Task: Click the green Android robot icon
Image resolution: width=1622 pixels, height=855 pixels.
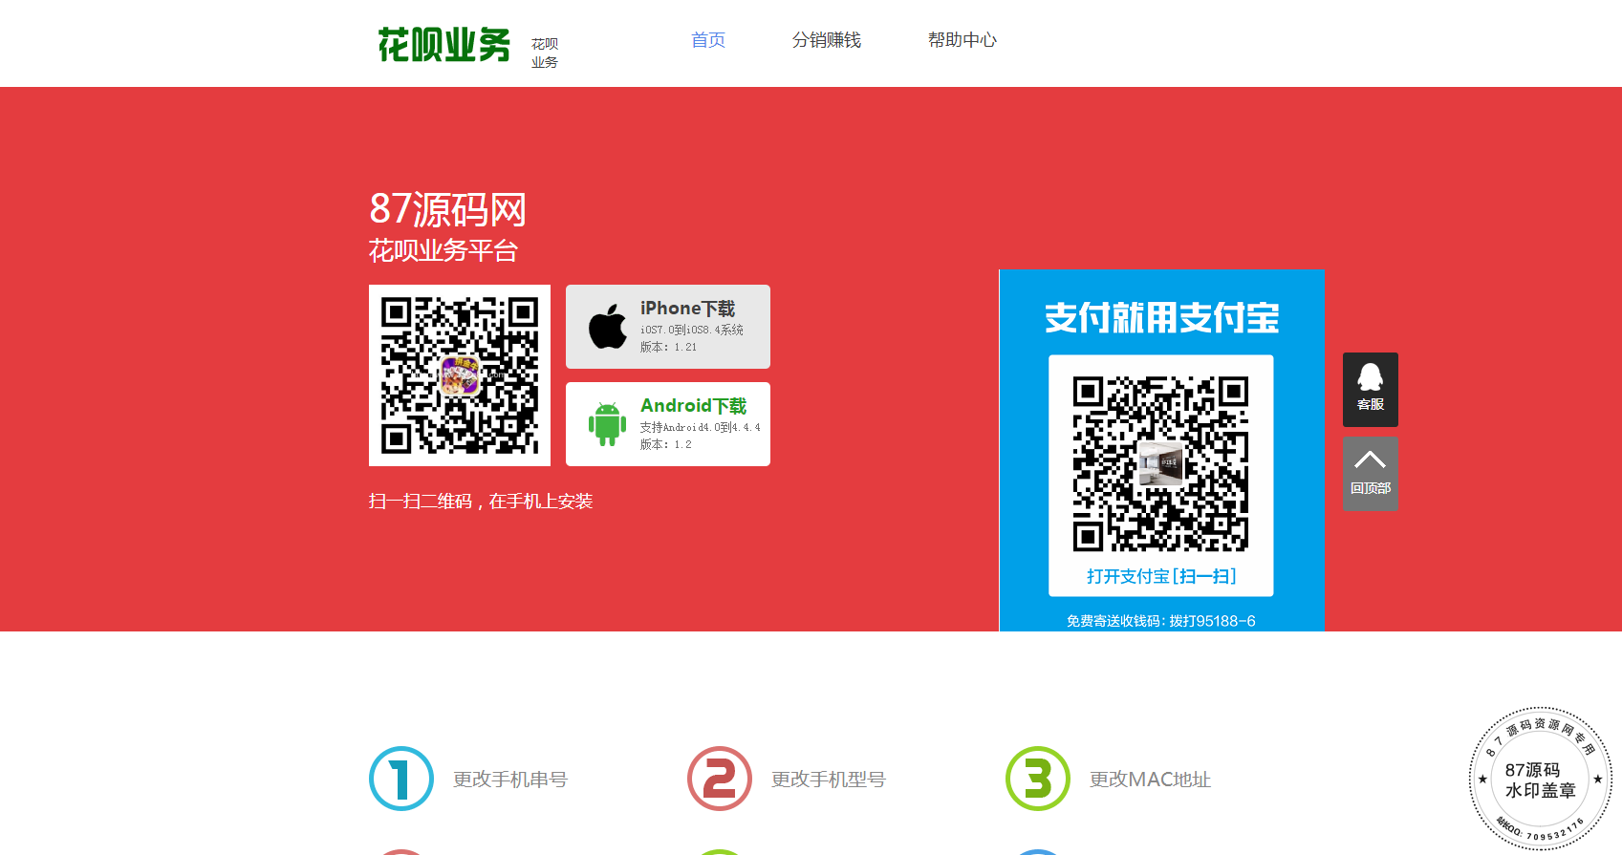Action: pyautogui.click(x=607, y=424)
